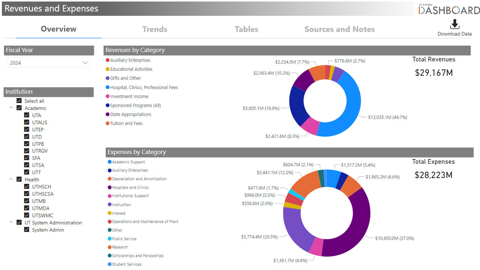Collapse the Health institution group
The height and width of the screenshot is (270, 480).
[x=11, y=179]
